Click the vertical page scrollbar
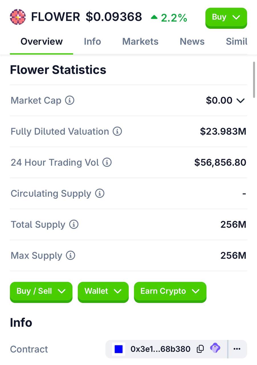Viewport: 257px width, 365px height. point(254,80)
